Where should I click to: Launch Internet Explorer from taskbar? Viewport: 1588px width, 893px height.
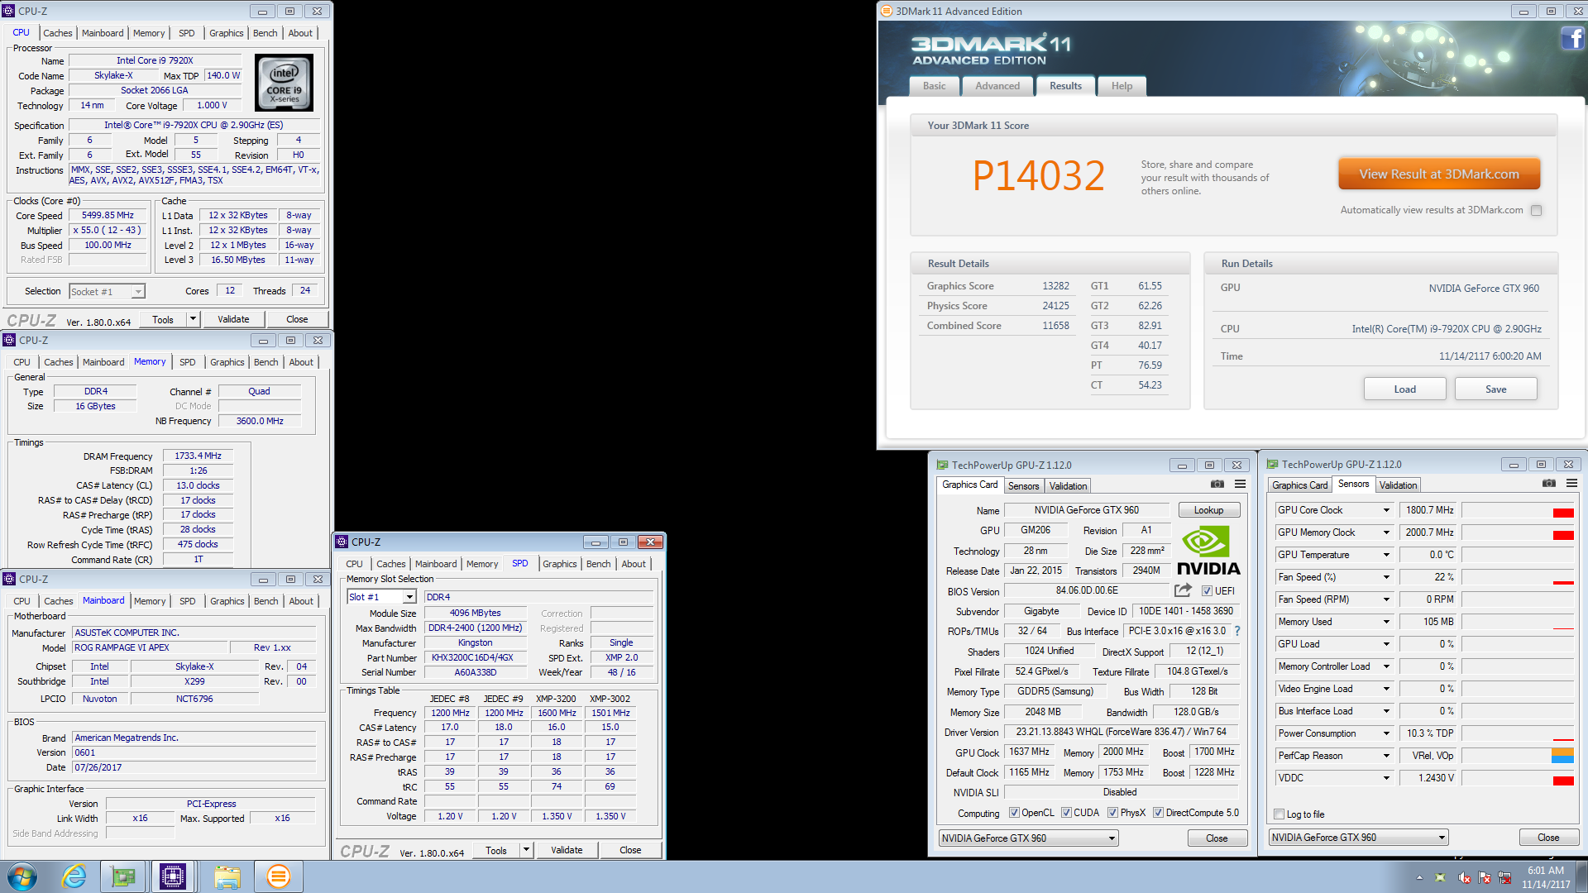click(x=74, y=876)
